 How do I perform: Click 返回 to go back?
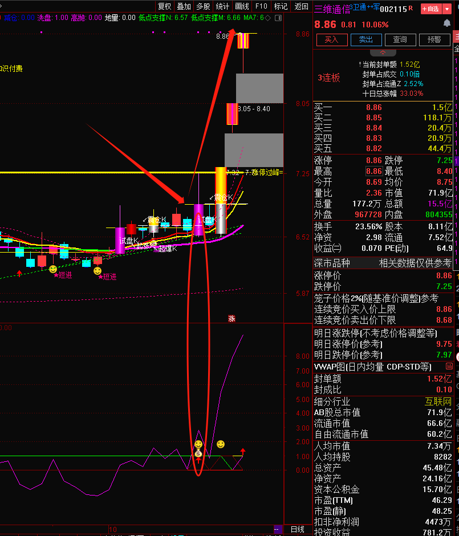(x=302, y=6)
